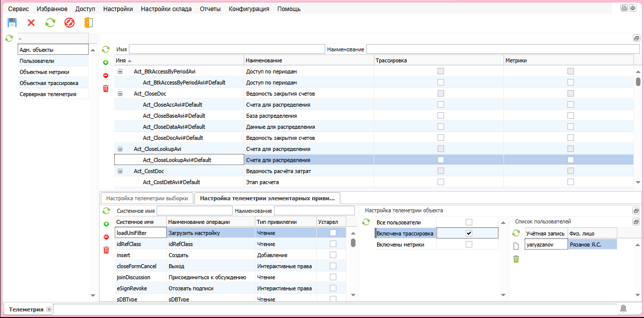Switch to 'Настройка телеметрии выборки' tab
The width and height of the screenshot is (644, 318).
(147, 198)
